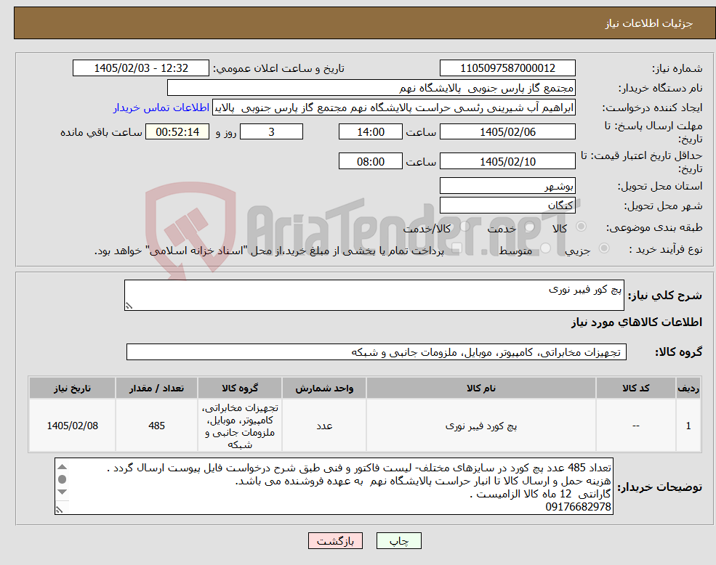
Task: Click the گروه کالا column header
Action: click(240, 388)
